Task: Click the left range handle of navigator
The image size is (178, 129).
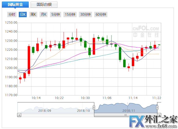Action: (94, 107)
